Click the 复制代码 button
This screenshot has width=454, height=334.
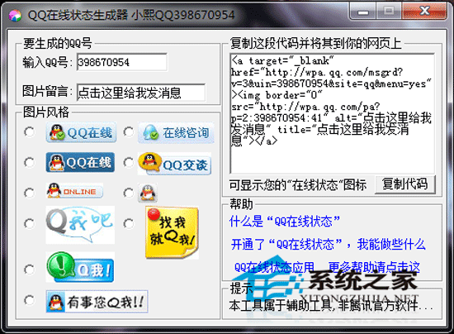tap(405, 184)
